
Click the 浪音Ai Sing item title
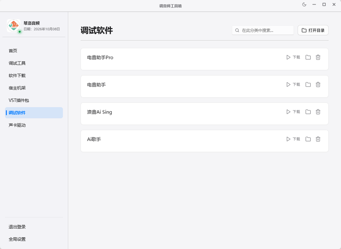(99, 112)
